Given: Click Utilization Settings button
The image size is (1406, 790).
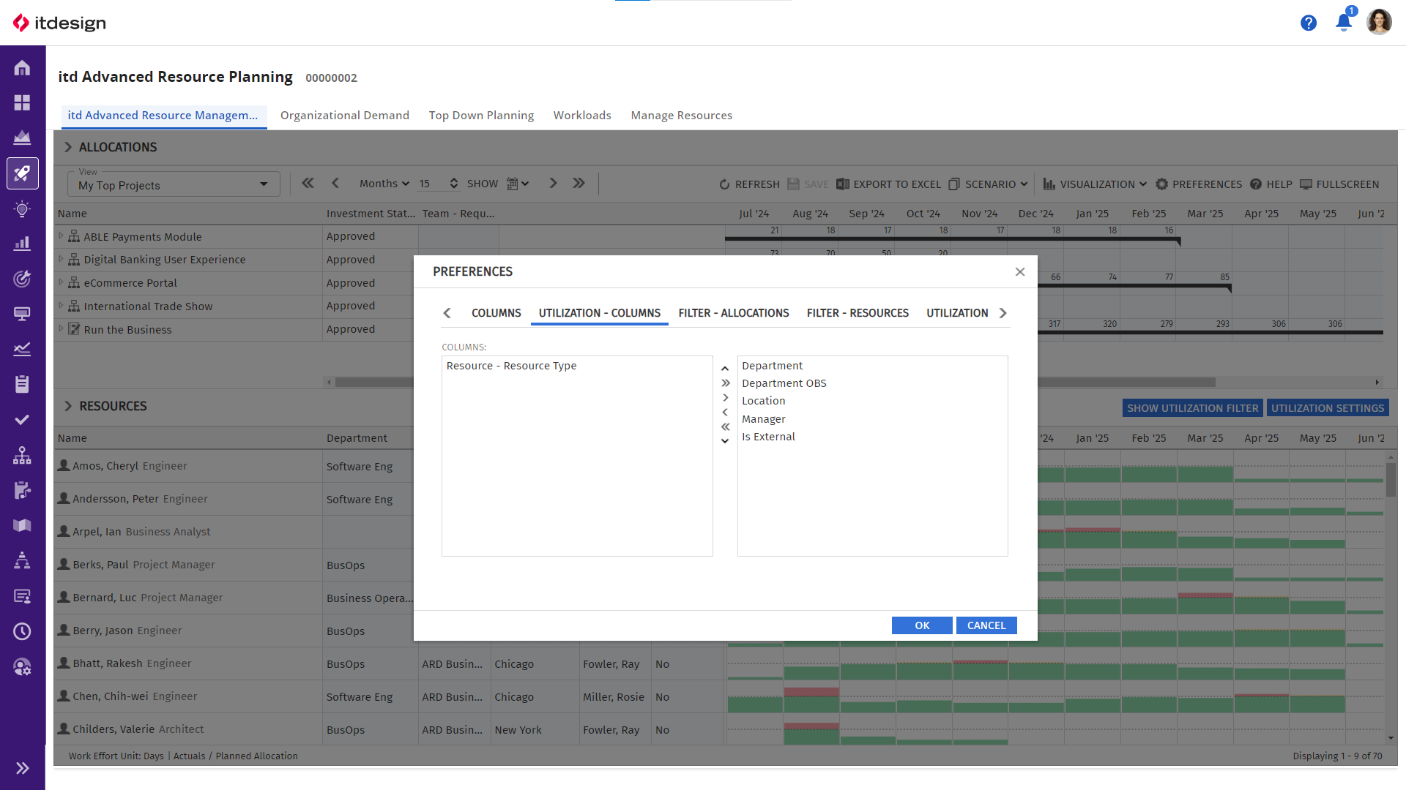Looking at the screenshot, I should point(1327,408).
